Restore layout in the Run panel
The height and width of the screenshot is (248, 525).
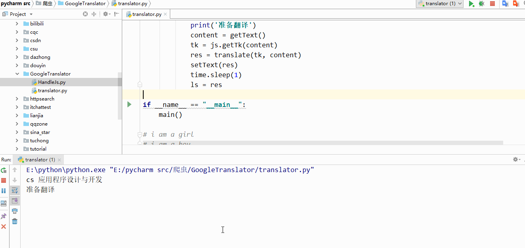tap(4, 203)
